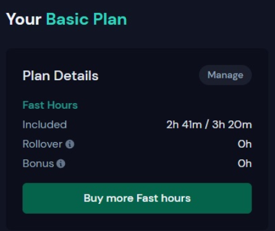Image resolution: width=275 pixels, height=231 pixels.
Task: Click the Rollover info icon
Action: coord(70,144)
